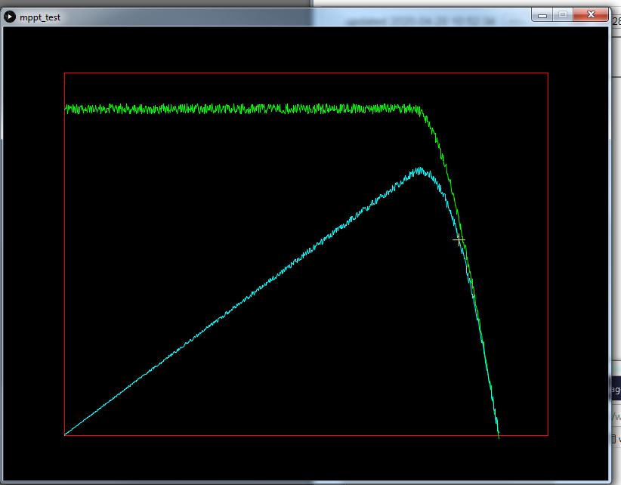This screenshot has width=621, height=485.
Task: Click where both curves hit the bottom red line
Action: click(499, 435)
